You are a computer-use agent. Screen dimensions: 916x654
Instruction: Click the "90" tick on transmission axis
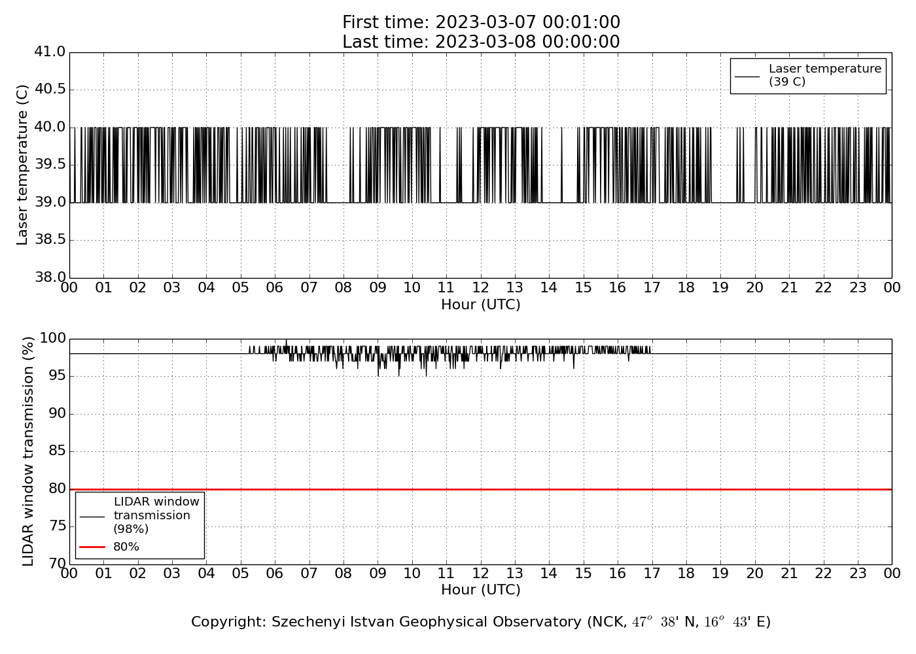[x=58, y=414]
